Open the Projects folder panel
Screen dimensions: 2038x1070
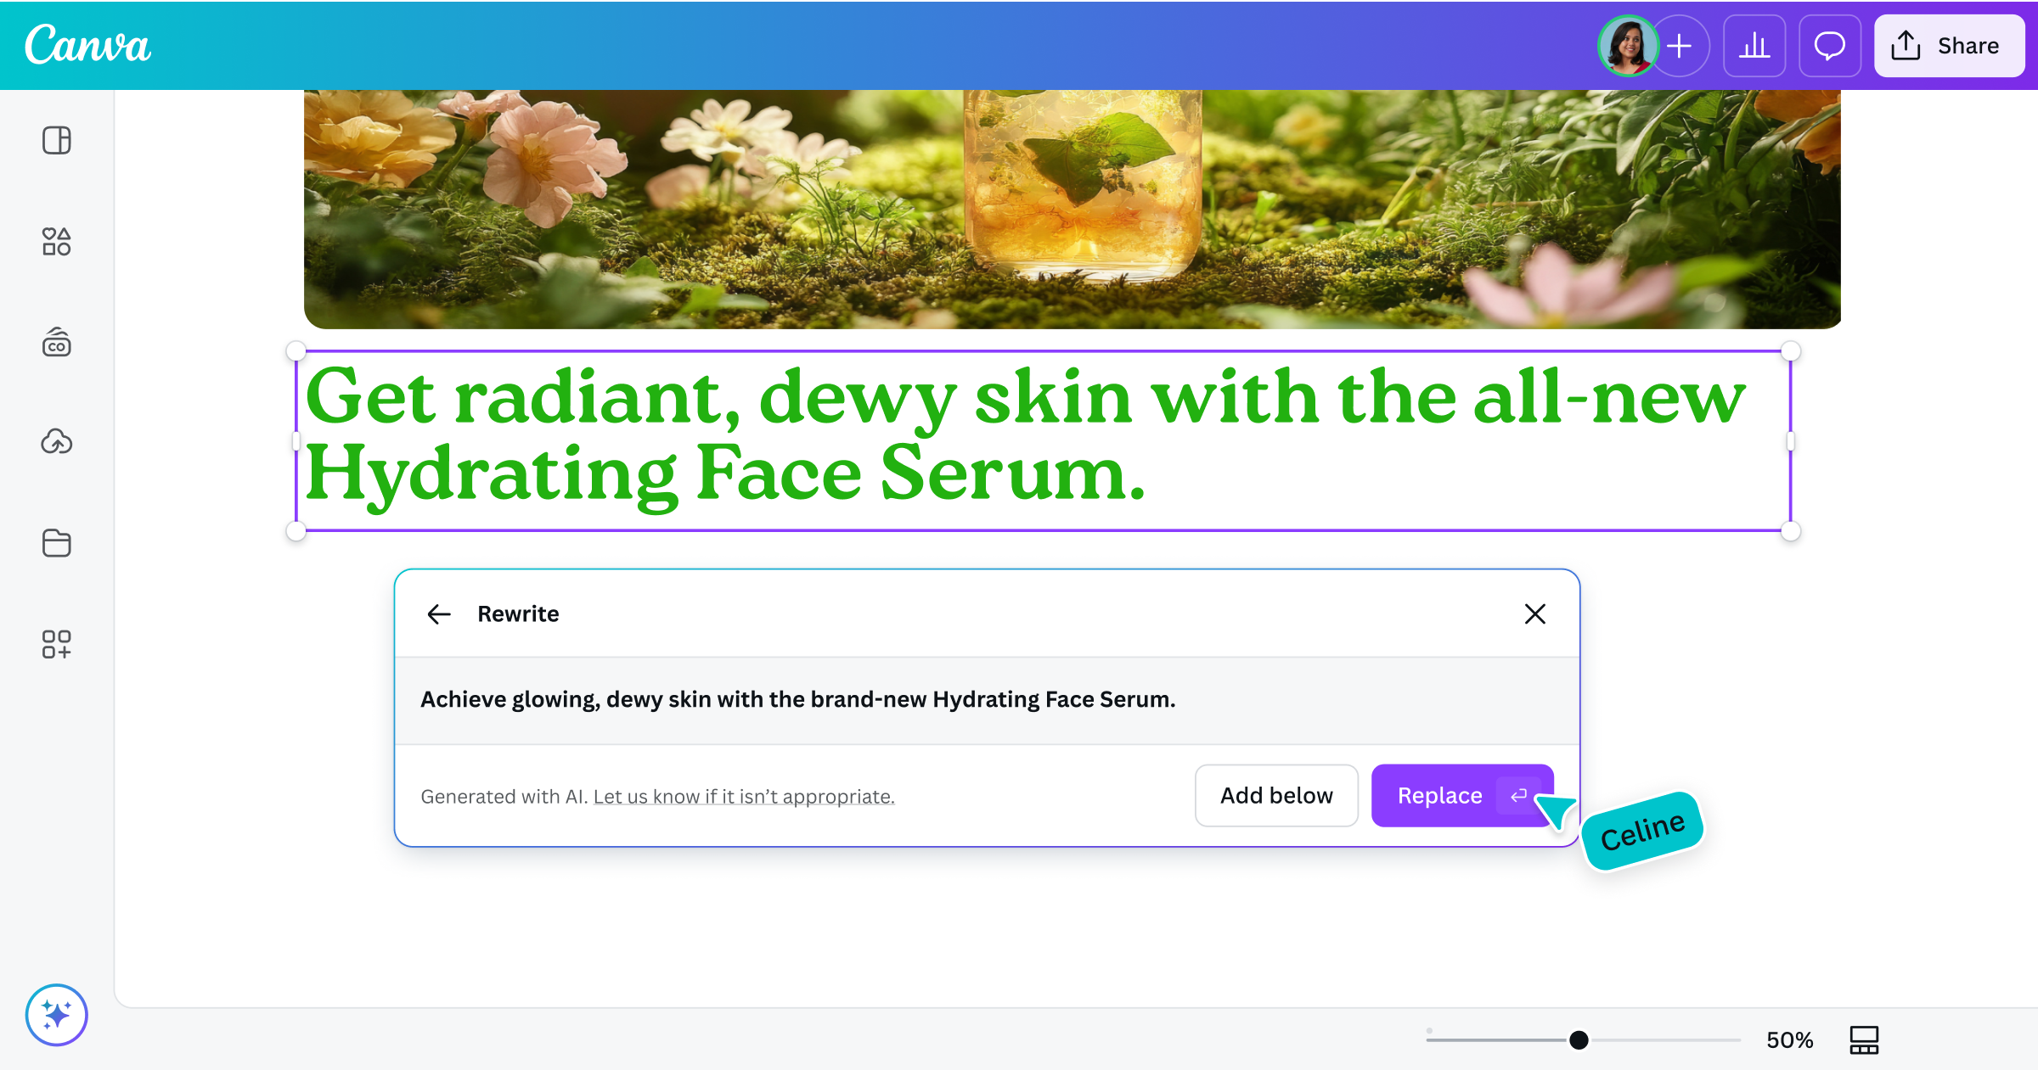[x=56, y=543]
